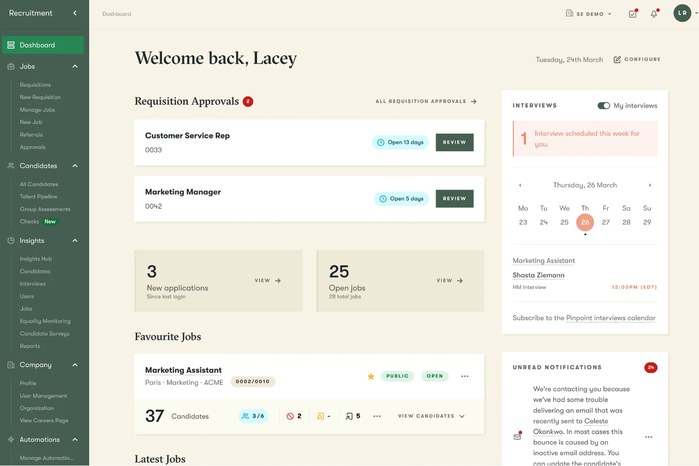Click the email envelope icon in unread notifications

click(518, 436)
